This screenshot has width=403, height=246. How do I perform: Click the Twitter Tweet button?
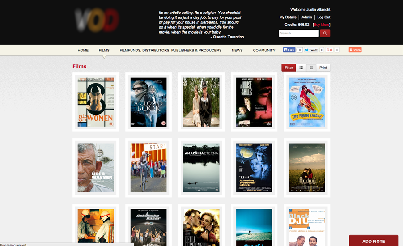click(311, 50)
